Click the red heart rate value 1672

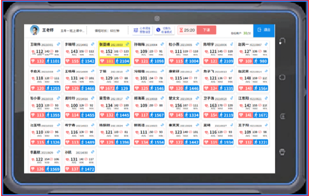107,88
